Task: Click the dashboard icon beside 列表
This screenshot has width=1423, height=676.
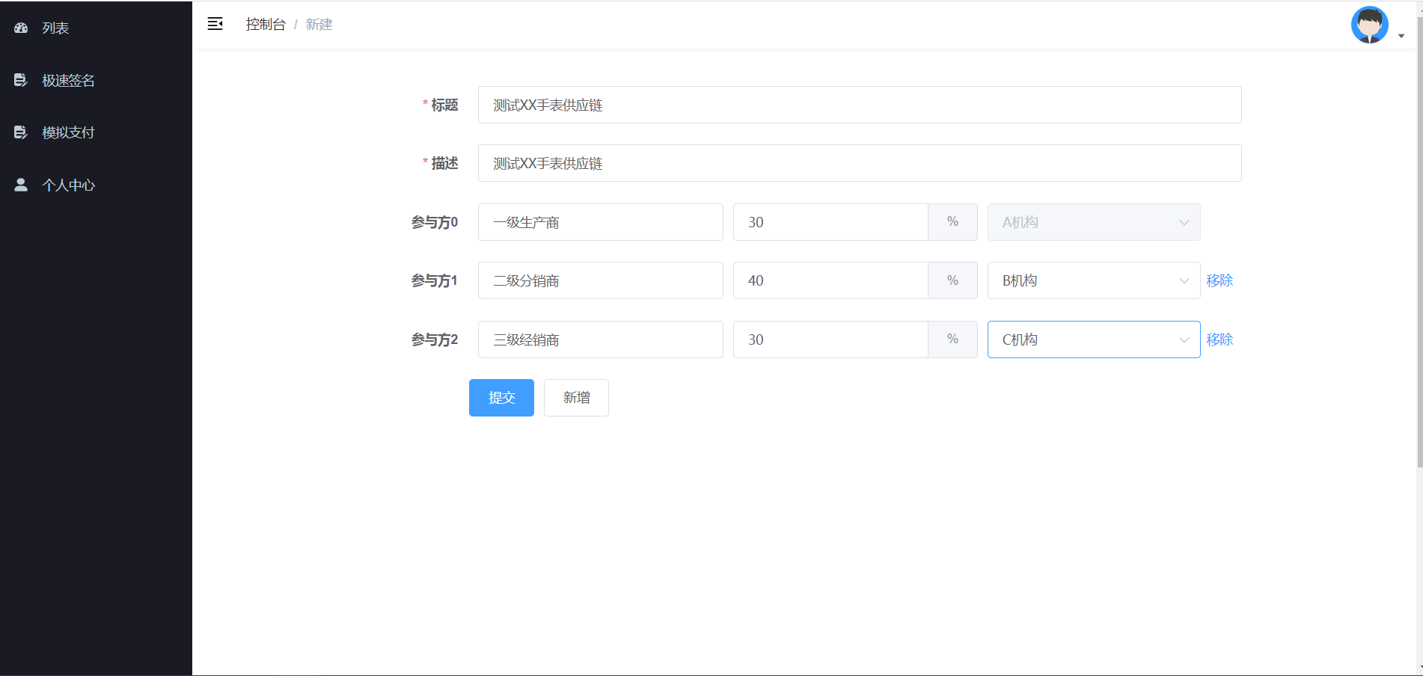Action: [x=21, y=28]
